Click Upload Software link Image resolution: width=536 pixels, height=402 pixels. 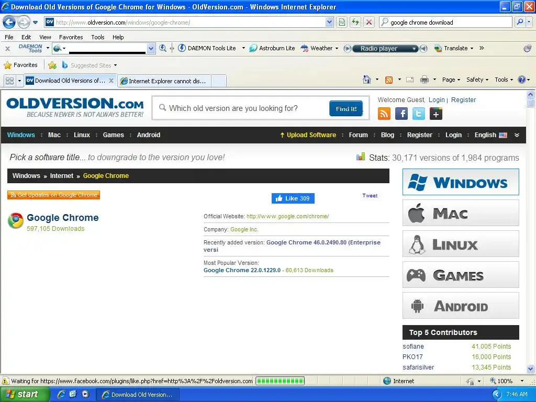point(308,135)
